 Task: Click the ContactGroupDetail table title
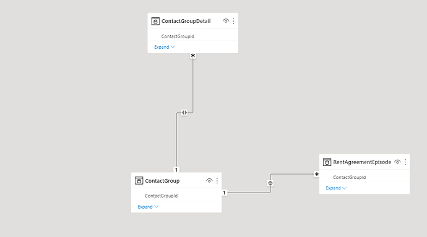click(x=186, y=21)
